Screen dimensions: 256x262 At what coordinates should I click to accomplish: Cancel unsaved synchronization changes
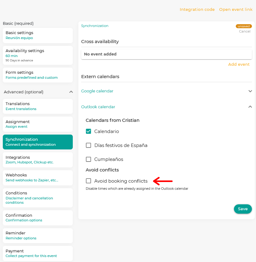244,31
